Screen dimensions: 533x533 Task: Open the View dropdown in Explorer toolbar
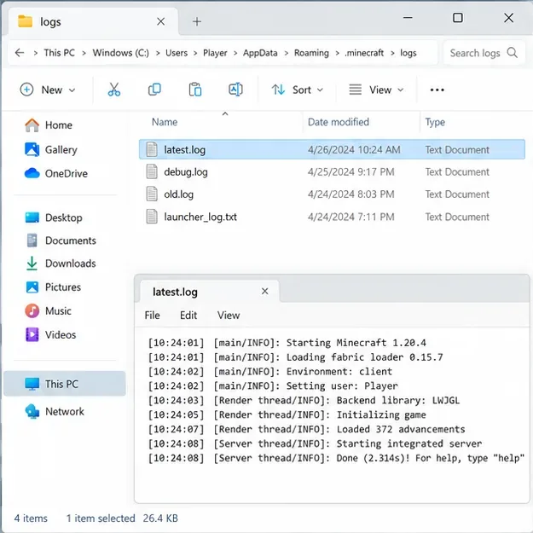376,90
